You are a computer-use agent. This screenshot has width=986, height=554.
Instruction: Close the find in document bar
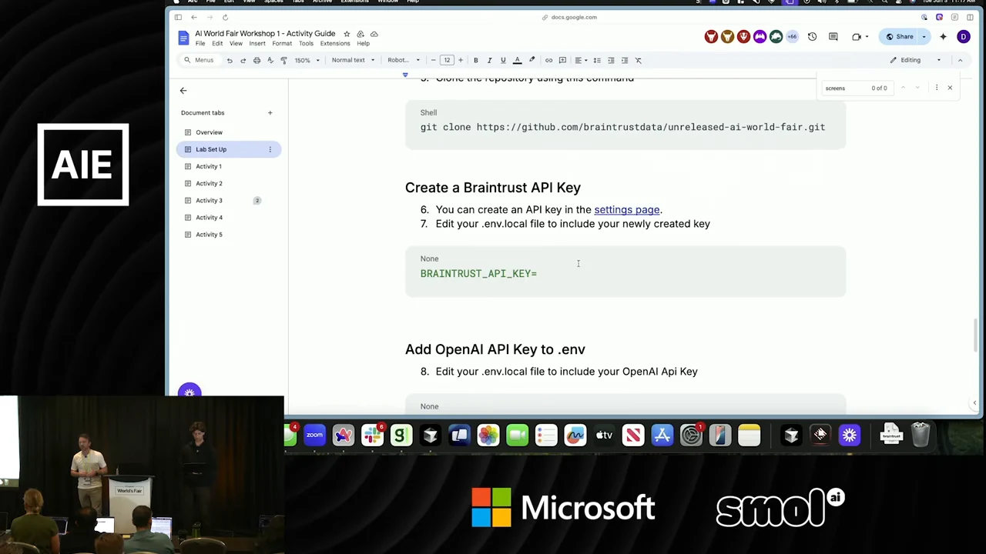950,88
